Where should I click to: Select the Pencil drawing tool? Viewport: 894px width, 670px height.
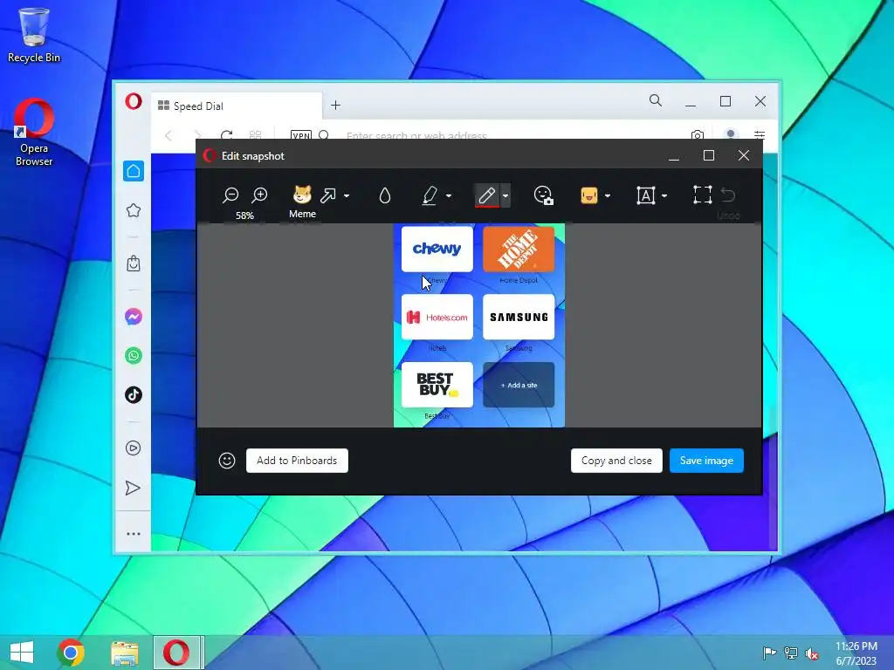(x=486, y=195)
